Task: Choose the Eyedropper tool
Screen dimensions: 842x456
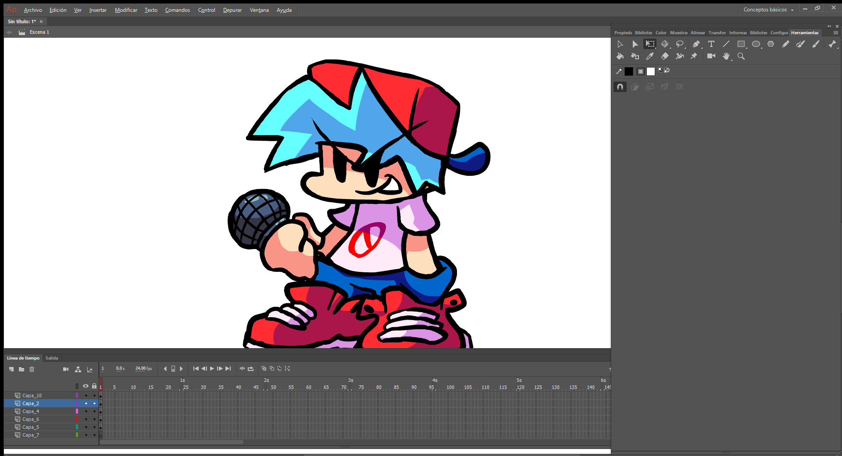Action: (x=650, y=56)
